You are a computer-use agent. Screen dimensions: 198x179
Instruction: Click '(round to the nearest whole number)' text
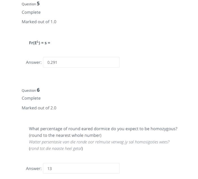coord(65,135)
